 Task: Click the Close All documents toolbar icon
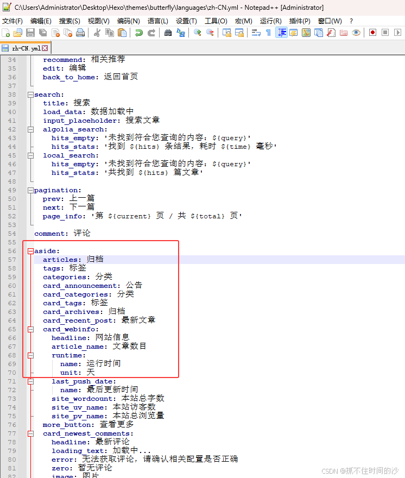pyautogui.click(x=68, y=33)
